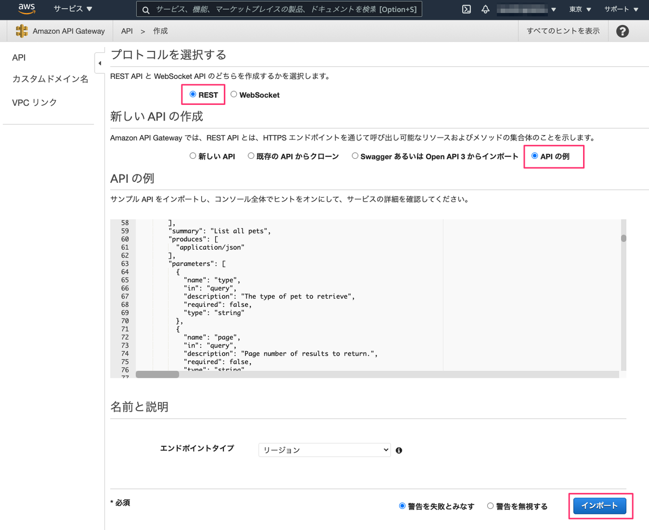Screen dimensions: 649x530
Task: Click line number 63 in gutter
Action: [124, 264]
